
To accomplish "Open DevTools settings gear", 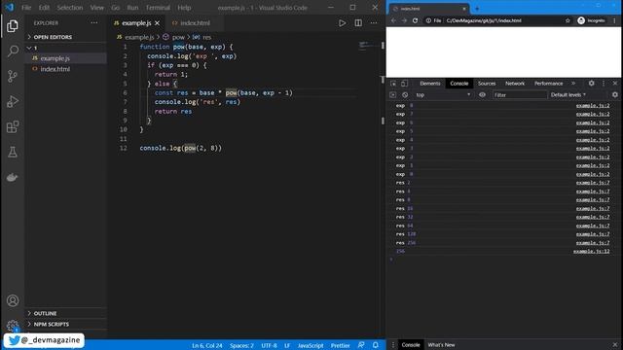I will tap(592, 84).
